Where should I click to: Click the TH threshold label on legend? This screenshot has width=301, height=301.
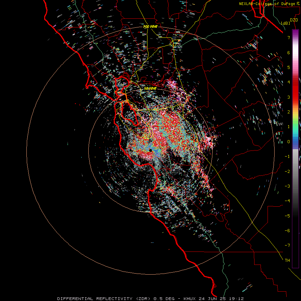287,261
